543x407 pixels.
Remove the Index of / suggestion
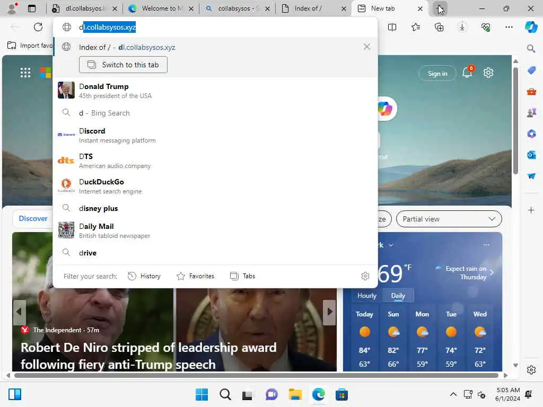tap(367, 47)
